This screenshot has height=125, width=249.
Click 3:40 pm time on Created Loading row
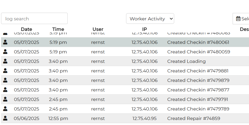tap(58, 61)
